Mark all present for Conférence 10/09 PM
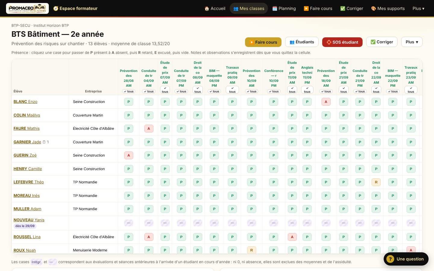The height and width of the screenshot is (271, 434). tap(274, 92)
